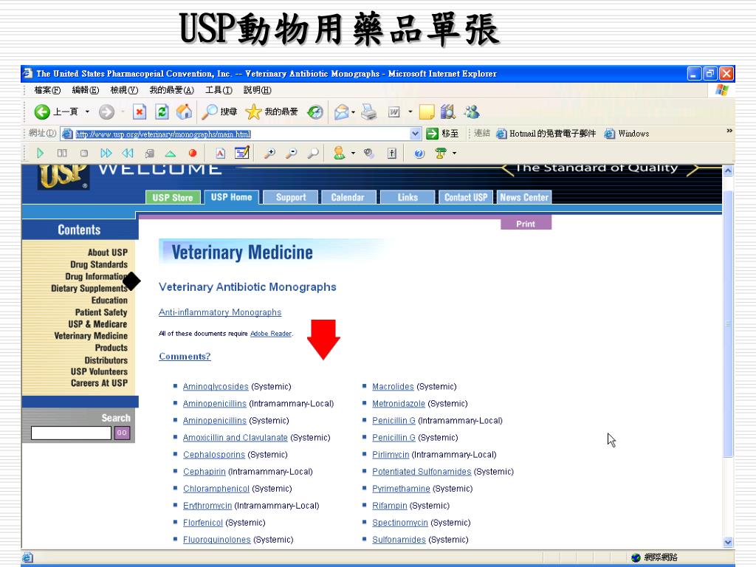Image resolution: width=756 pixels, height=567 pixels.
Task: Open Aminoglycosides monograph link
Action: 216,387
